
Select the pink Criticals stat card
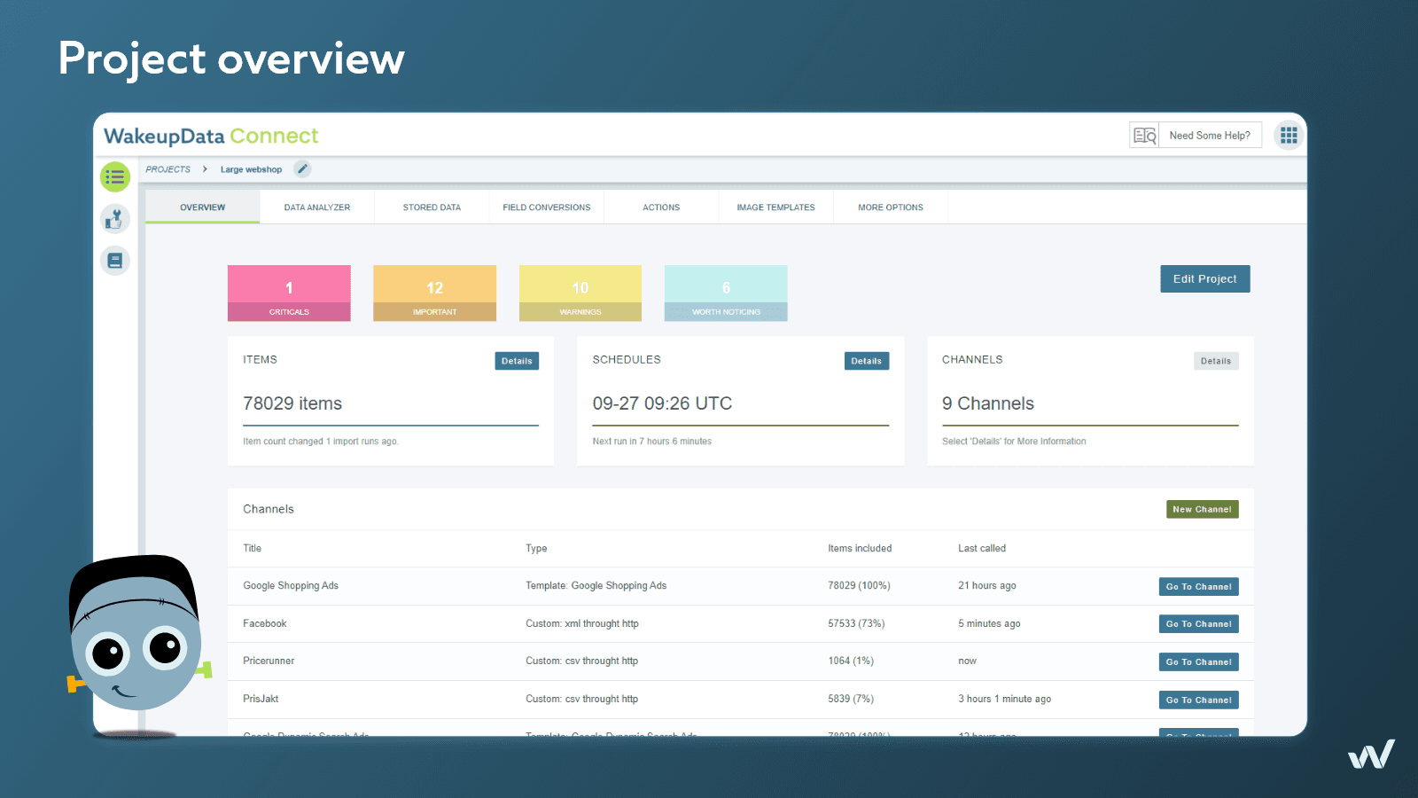pyautogui.click(x=289, y=293)
